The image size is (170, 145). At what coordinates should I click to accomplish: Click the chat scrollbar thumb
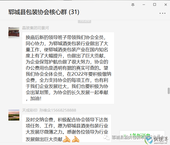168,91
